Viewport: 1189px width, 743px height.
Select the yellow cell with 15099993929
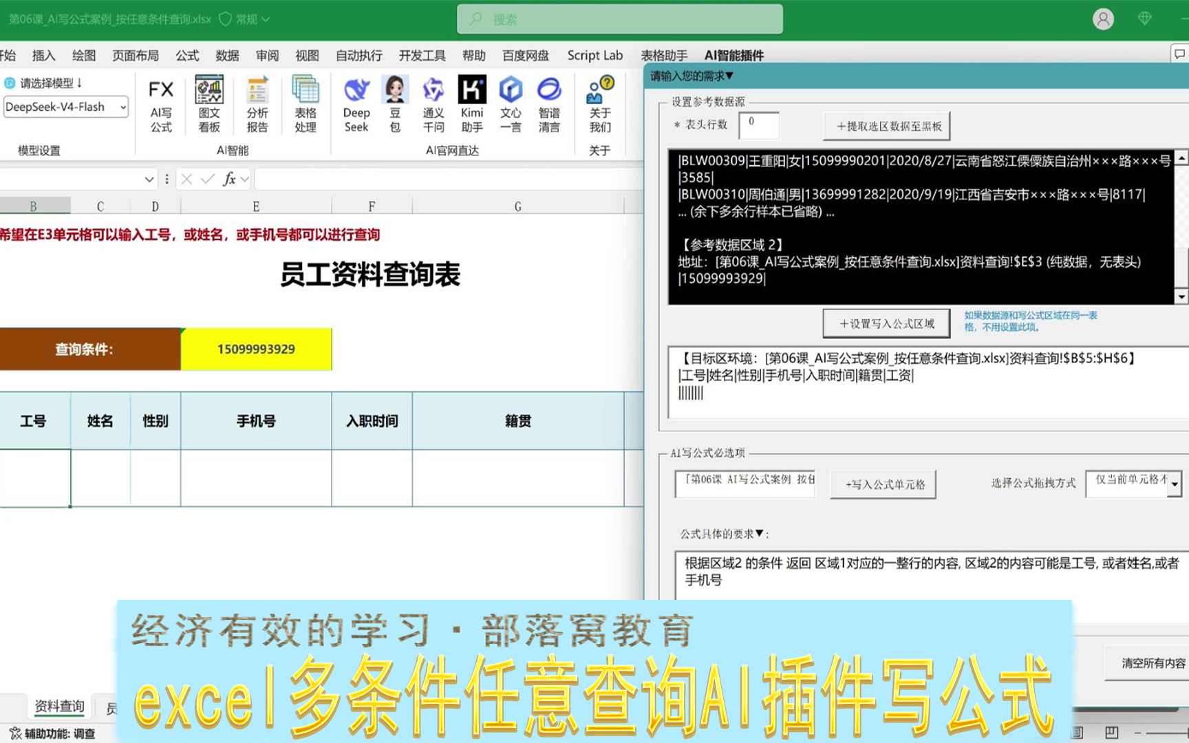coord(256,349)
